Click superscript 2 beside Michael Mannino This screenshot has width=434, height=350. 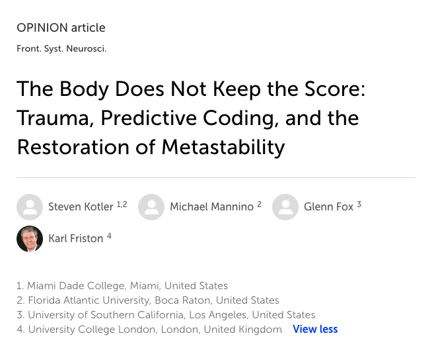click(260, 204)
